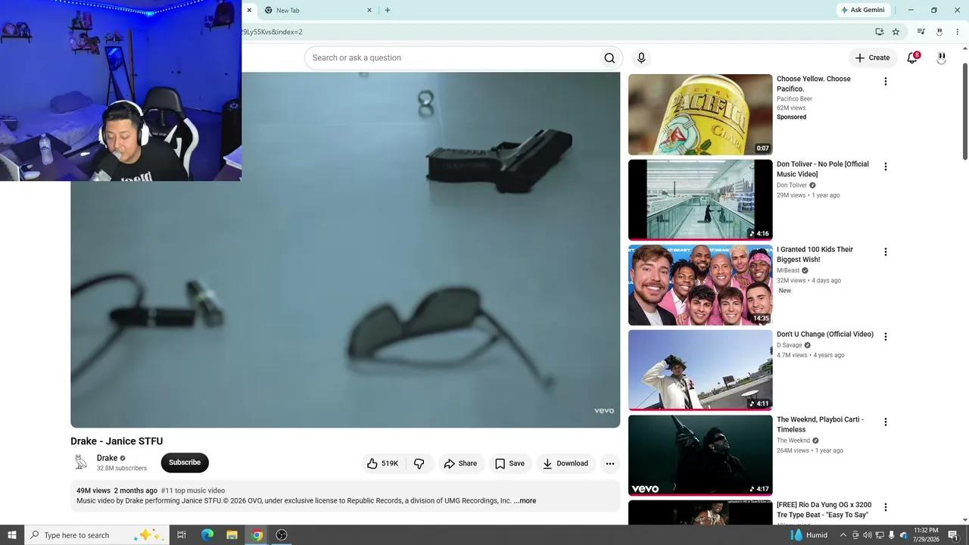Open Don't U Change video thumbnail
Viewport: 969px width, 545px height.
700,370
